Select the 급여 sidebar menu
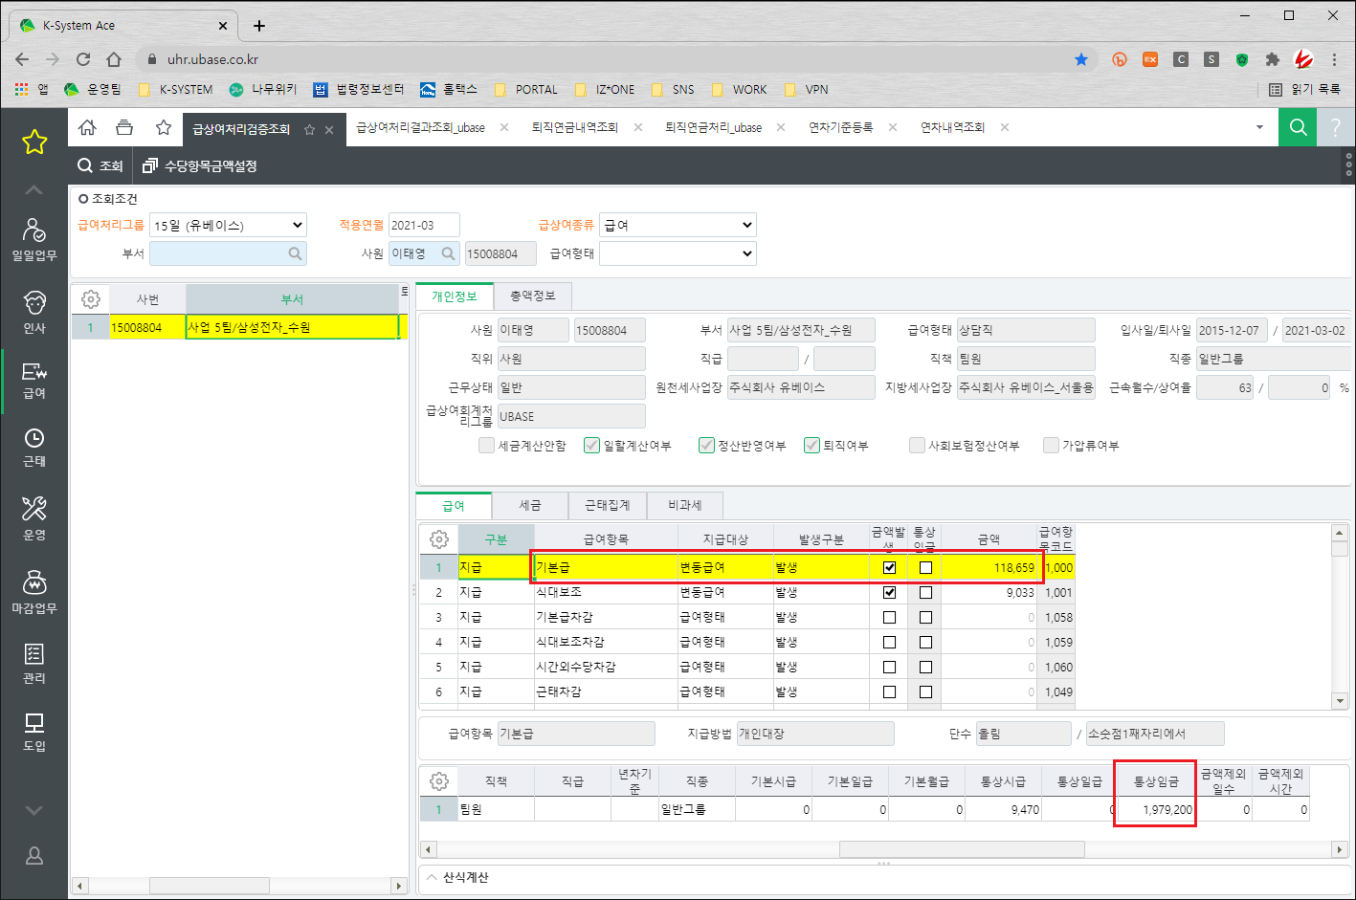 (x=34, y=380)
